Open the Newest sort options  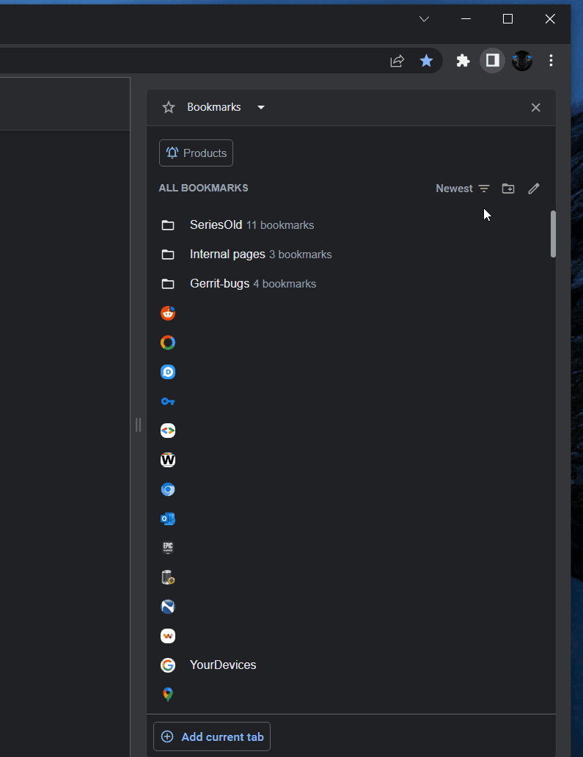(462, 189)
